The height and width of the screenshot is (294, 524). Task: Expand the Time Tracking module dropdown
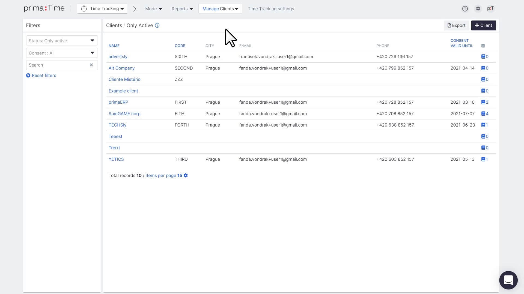(102, 9)
